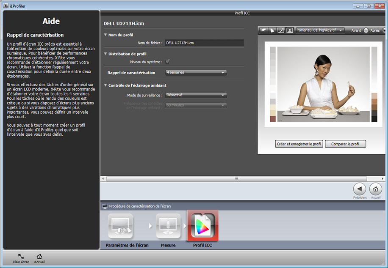This screenshot has height=268, width=388.
Task: Close the i1Profiler window
Action: point(380,6)
